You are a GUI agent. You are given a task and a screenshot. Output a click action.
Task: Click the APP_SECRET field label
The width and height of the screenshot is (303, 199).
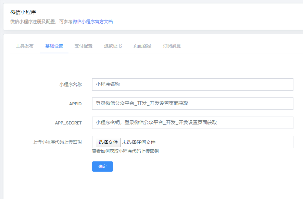(x=68, y=123)
